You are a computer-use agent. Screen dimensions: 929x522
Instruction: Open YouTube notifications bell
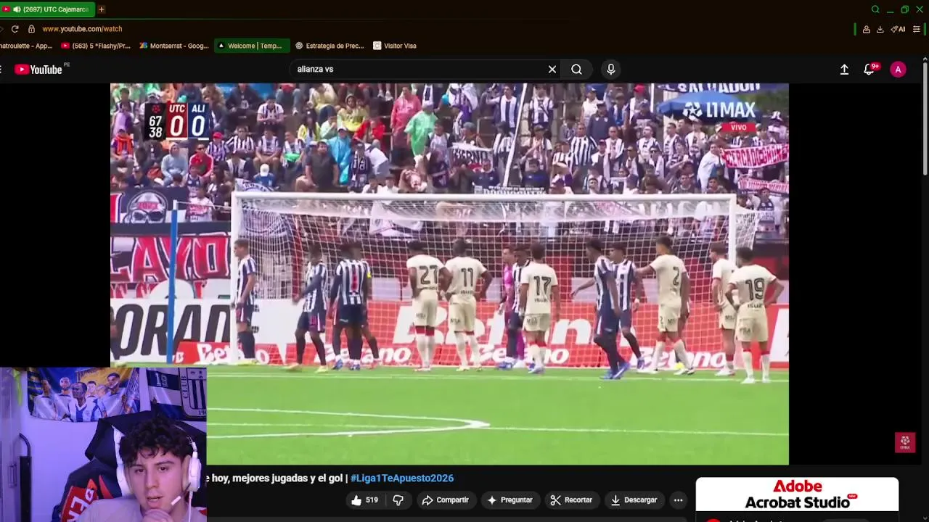pyautogui.click(x=869, y=70)
